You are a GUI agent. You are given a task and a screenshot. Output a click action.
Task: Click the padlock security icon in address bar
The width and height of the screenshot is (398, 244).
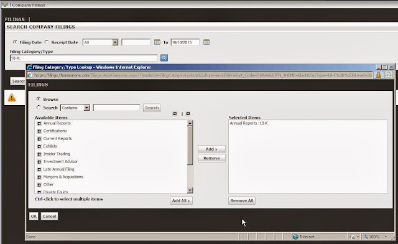[x=379, y=75]
